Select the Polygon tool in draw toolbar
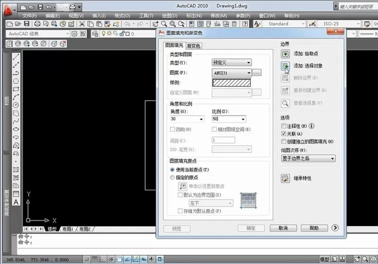The width and height of the screenshot is (378, 264). click(16, 81)
